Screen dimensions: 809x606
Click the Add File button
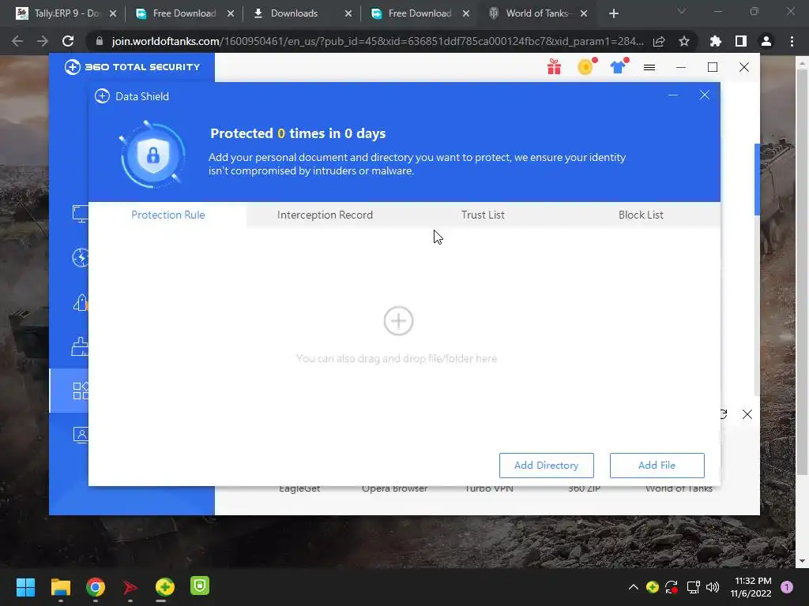click(x=657, y=466)
